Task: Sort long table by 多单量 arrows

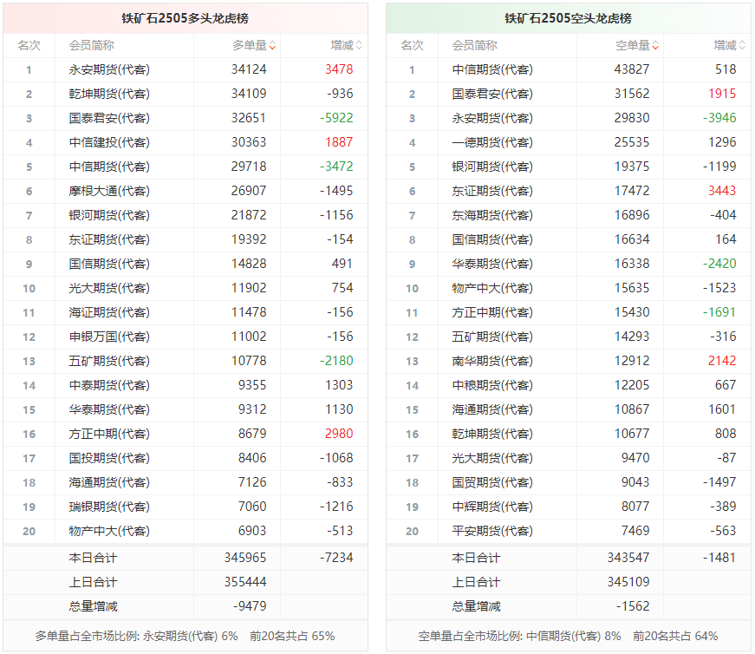Action: coord(272,46)
